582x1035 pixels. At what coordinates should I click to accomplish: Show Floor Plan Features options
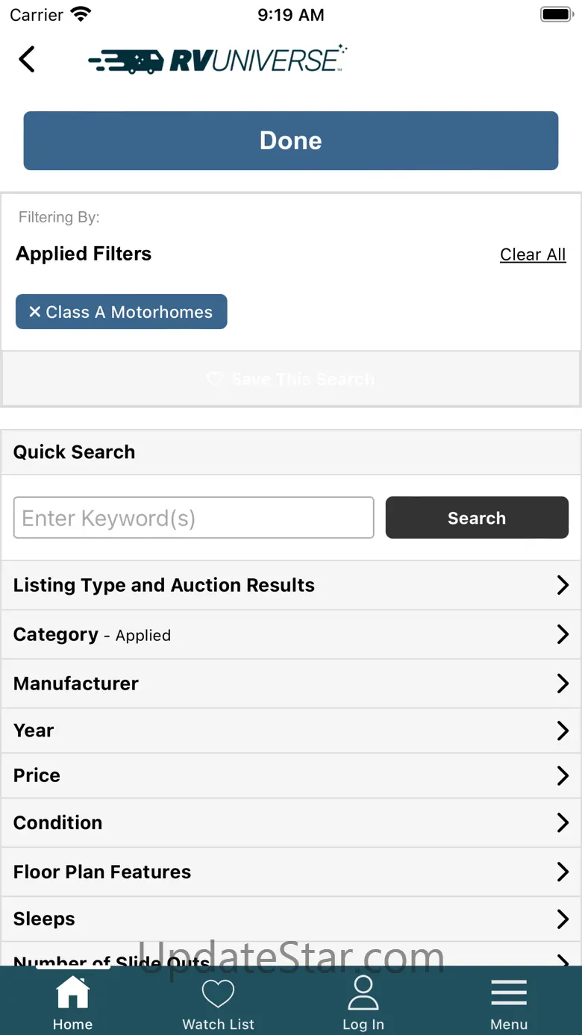click(291, 872)
